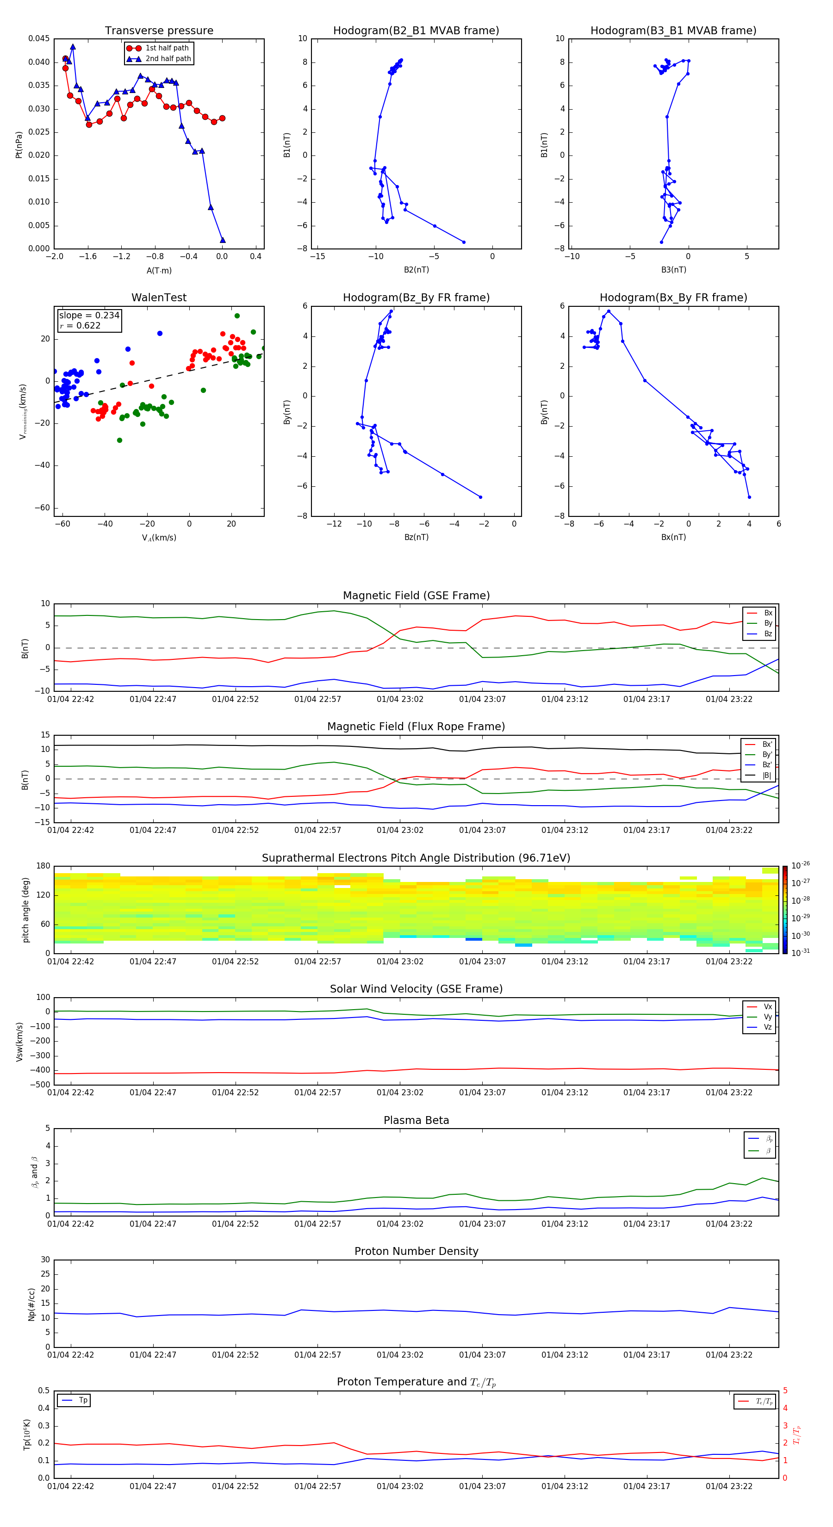The image size is (833, 1527).
Task: Click the pitch angle distribution colorbar
Action: coord(784,909)
